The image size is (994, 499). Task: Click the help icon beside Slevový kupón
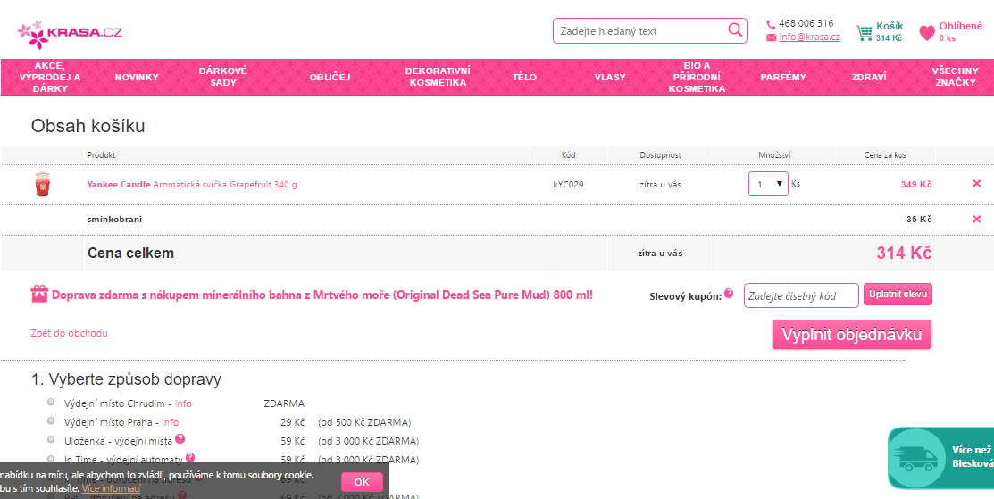pyautogui.click(x=729, y=293)
